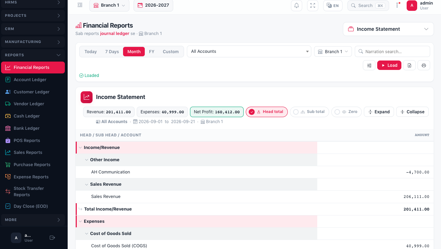
Task: Click the logout icon in sidebar footer
Action: click(53, 238)
